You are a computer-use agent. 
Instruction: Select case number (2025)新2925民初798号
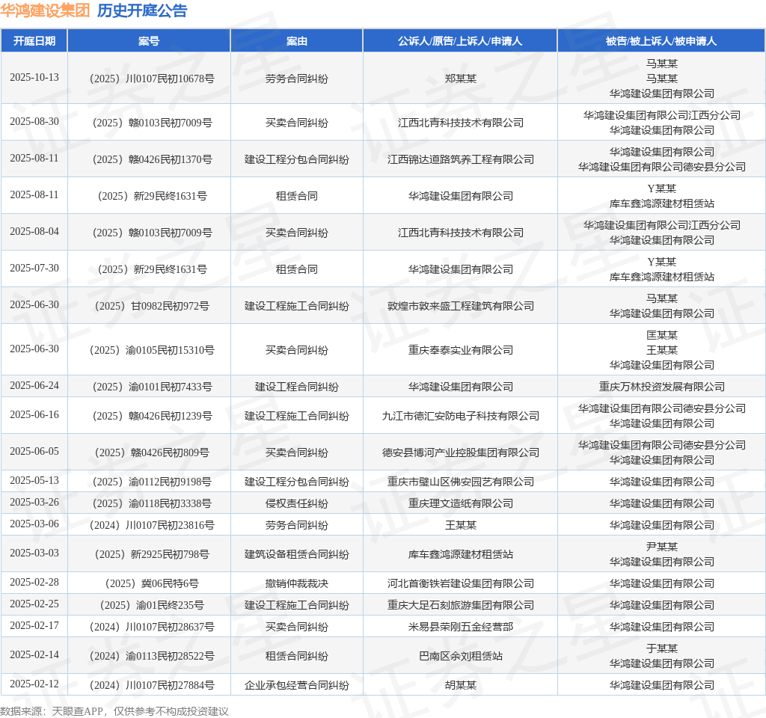point(152,554)
